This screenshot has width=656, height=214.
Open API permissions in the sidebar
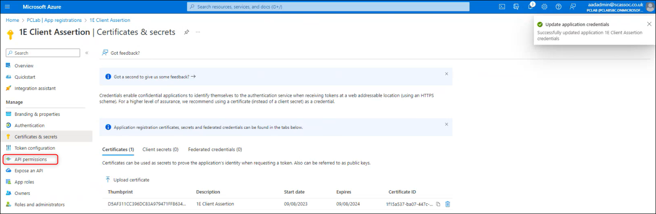click(30, 159)
